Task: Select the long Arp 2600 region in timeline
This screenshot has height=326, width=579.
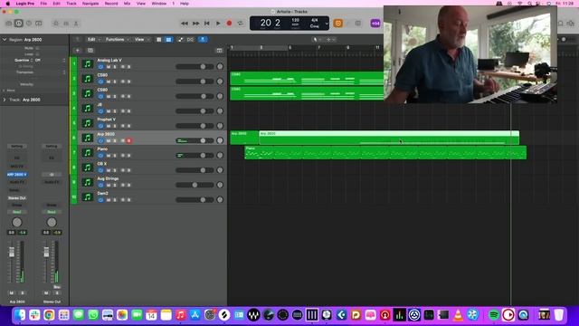Action: (x=389, y=138)
